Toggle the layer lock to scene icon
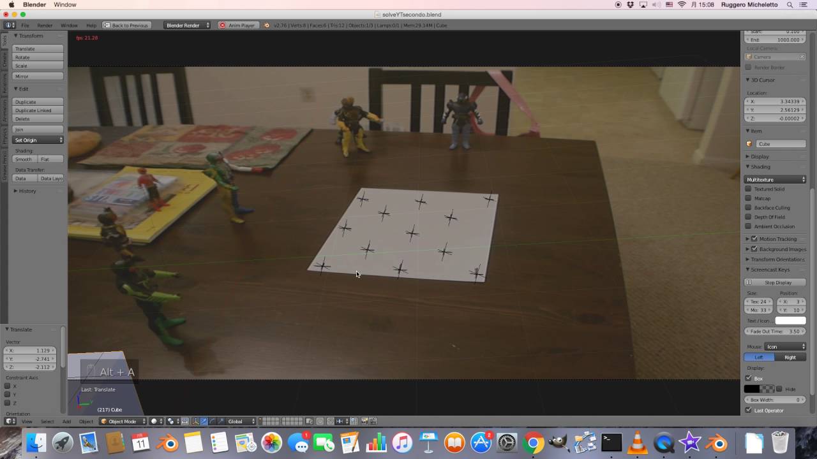 (x=309, y=421)
